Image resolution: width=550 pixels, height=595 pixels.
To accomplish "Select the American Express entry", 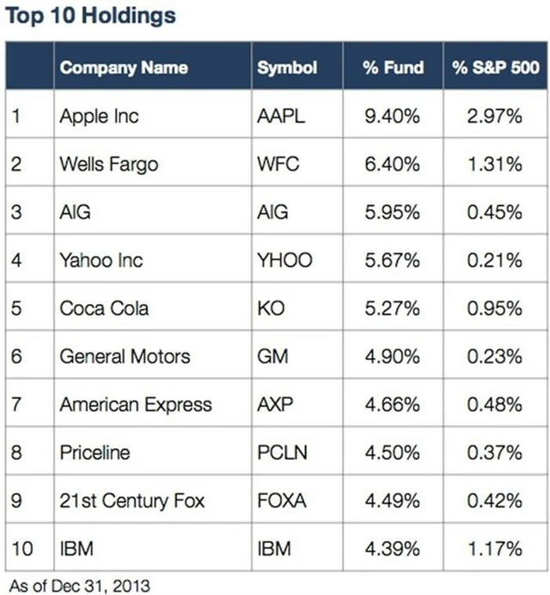I will click(135, 404).
